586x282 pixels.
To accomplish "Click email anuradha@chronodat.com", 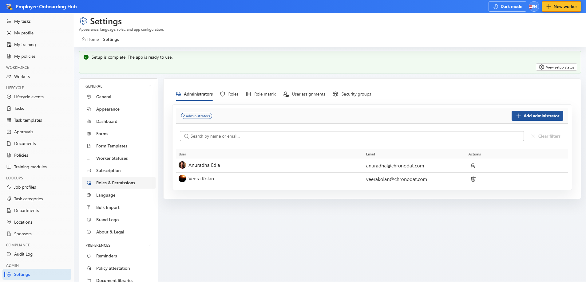I will (395, 166).
